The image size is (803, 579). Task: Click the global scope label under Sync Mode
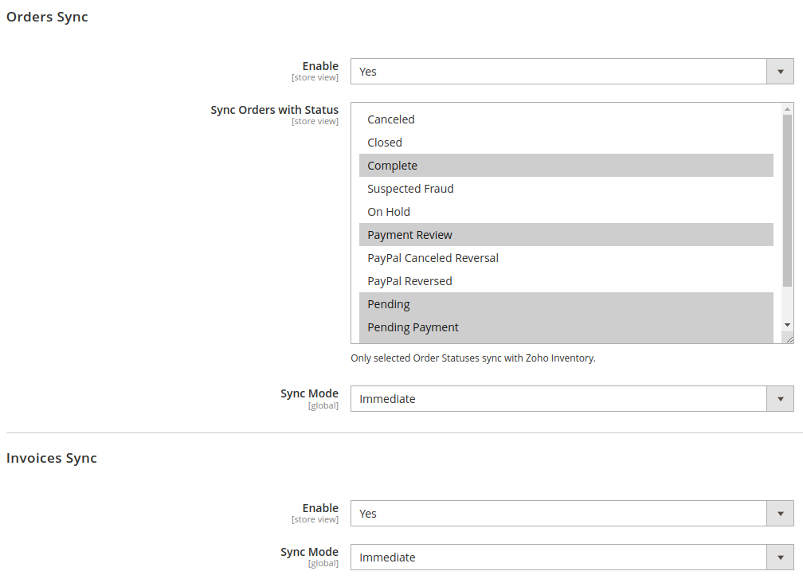323,405
